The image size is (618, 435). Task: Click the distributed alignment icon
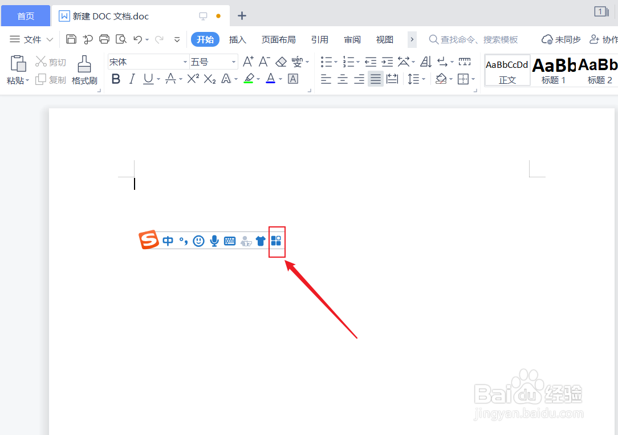pyautogui.click(x=392, y=79)
